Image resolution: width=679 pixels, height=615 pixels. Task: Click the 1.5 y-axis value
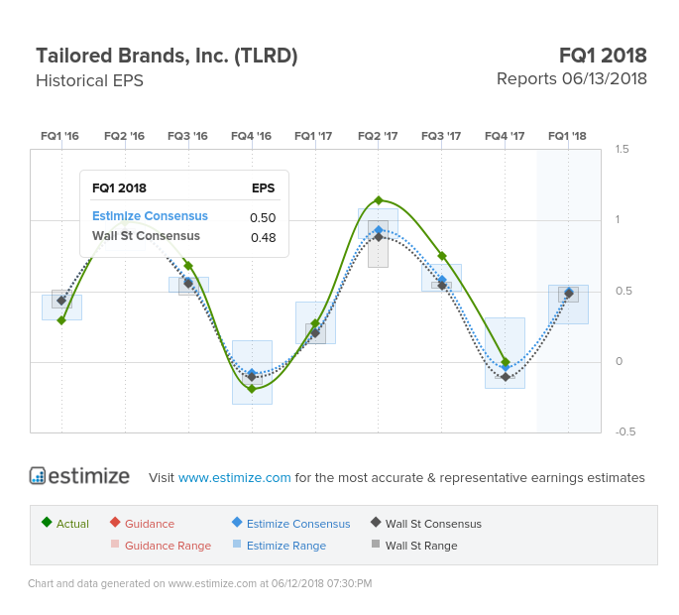click(622, 149)
